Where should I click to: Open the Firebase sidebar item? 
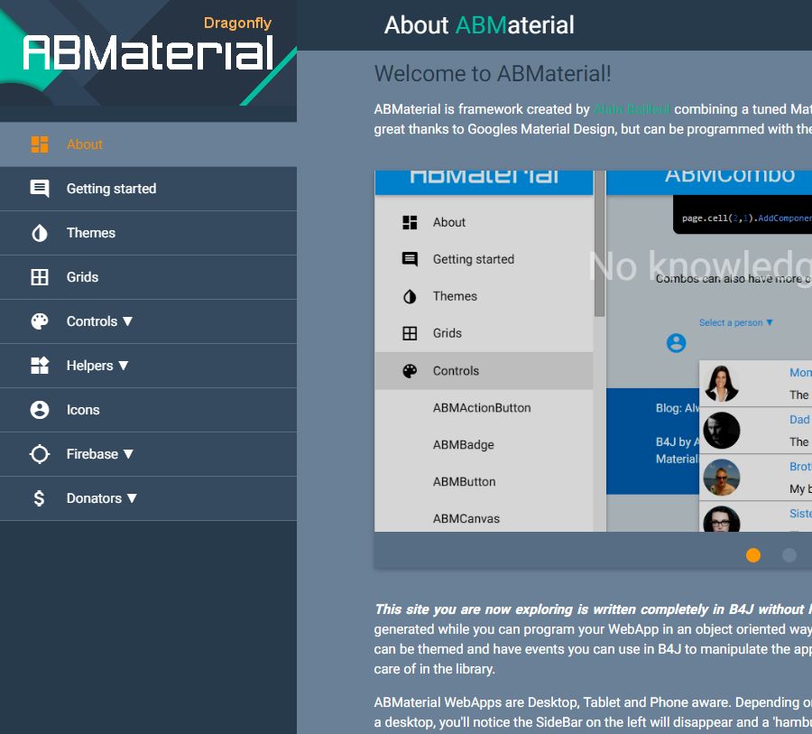pyautogui.click(x=148, y=454)
